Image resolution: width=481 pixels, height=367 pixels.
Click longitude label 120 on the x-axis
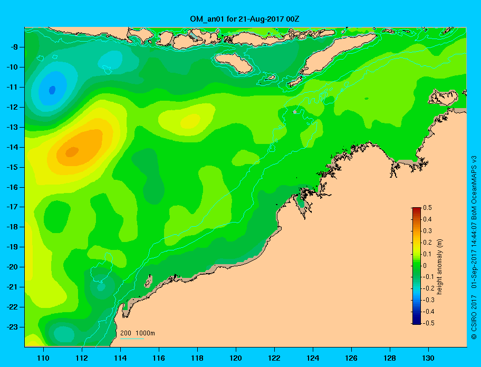click(236, 358)
